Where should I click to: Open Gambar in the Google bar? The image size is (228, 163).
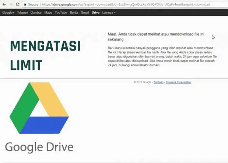pos(36,13)
